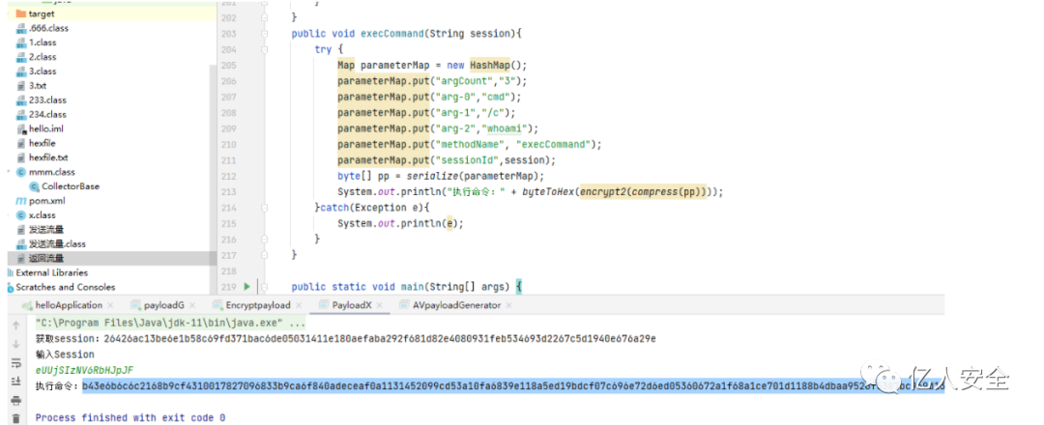Select 233.class in the project tree

point(47,99)
